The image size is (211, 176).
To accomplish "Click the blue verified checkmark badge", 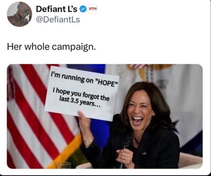I will coord(83,9).
